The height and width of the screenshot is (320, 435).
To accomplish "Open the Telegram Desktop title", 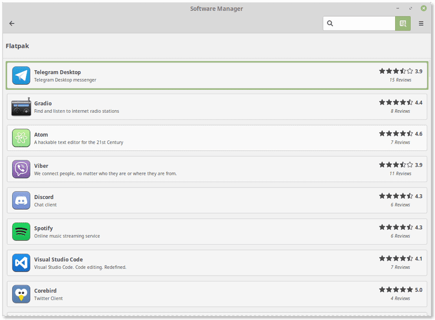I will pos(57,72).
